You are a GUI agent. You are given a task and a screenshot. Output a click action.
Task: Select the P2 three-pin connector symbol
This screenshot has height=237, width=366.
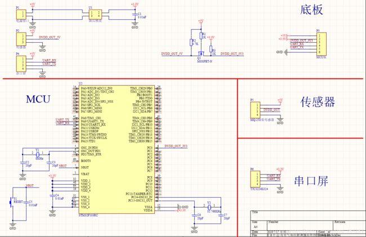(21, 39)
